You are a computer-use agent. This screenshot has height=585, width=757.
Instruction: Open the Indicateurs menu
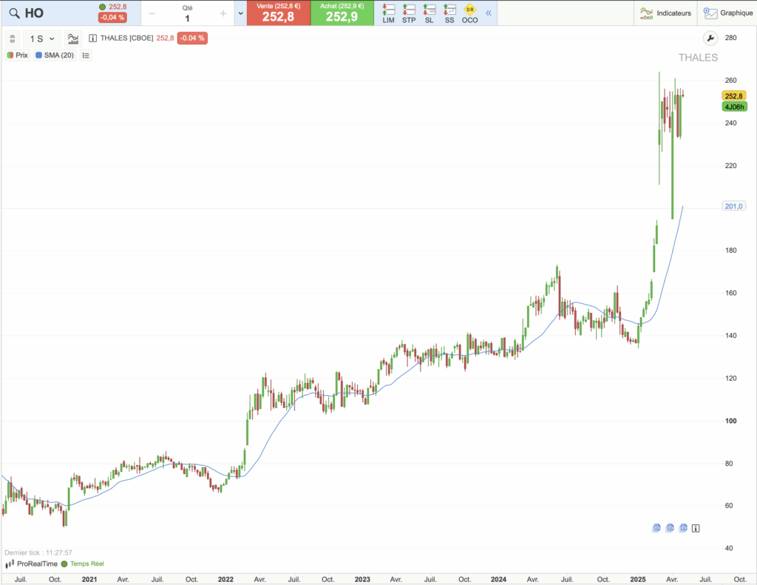tap(666, 13)
